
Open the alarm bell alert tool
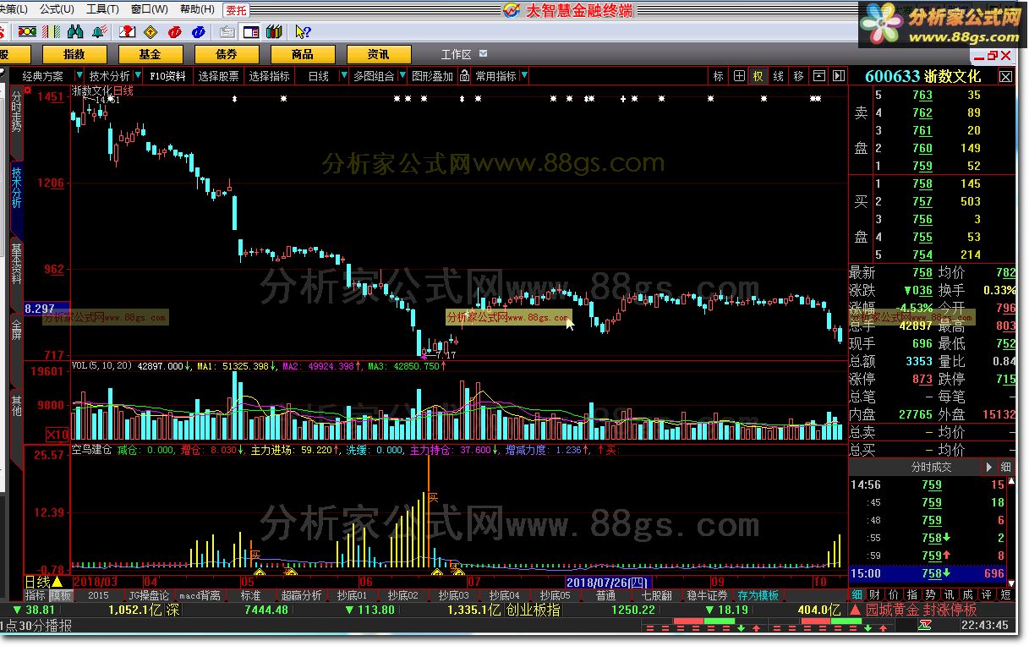(x=98, y=32)
